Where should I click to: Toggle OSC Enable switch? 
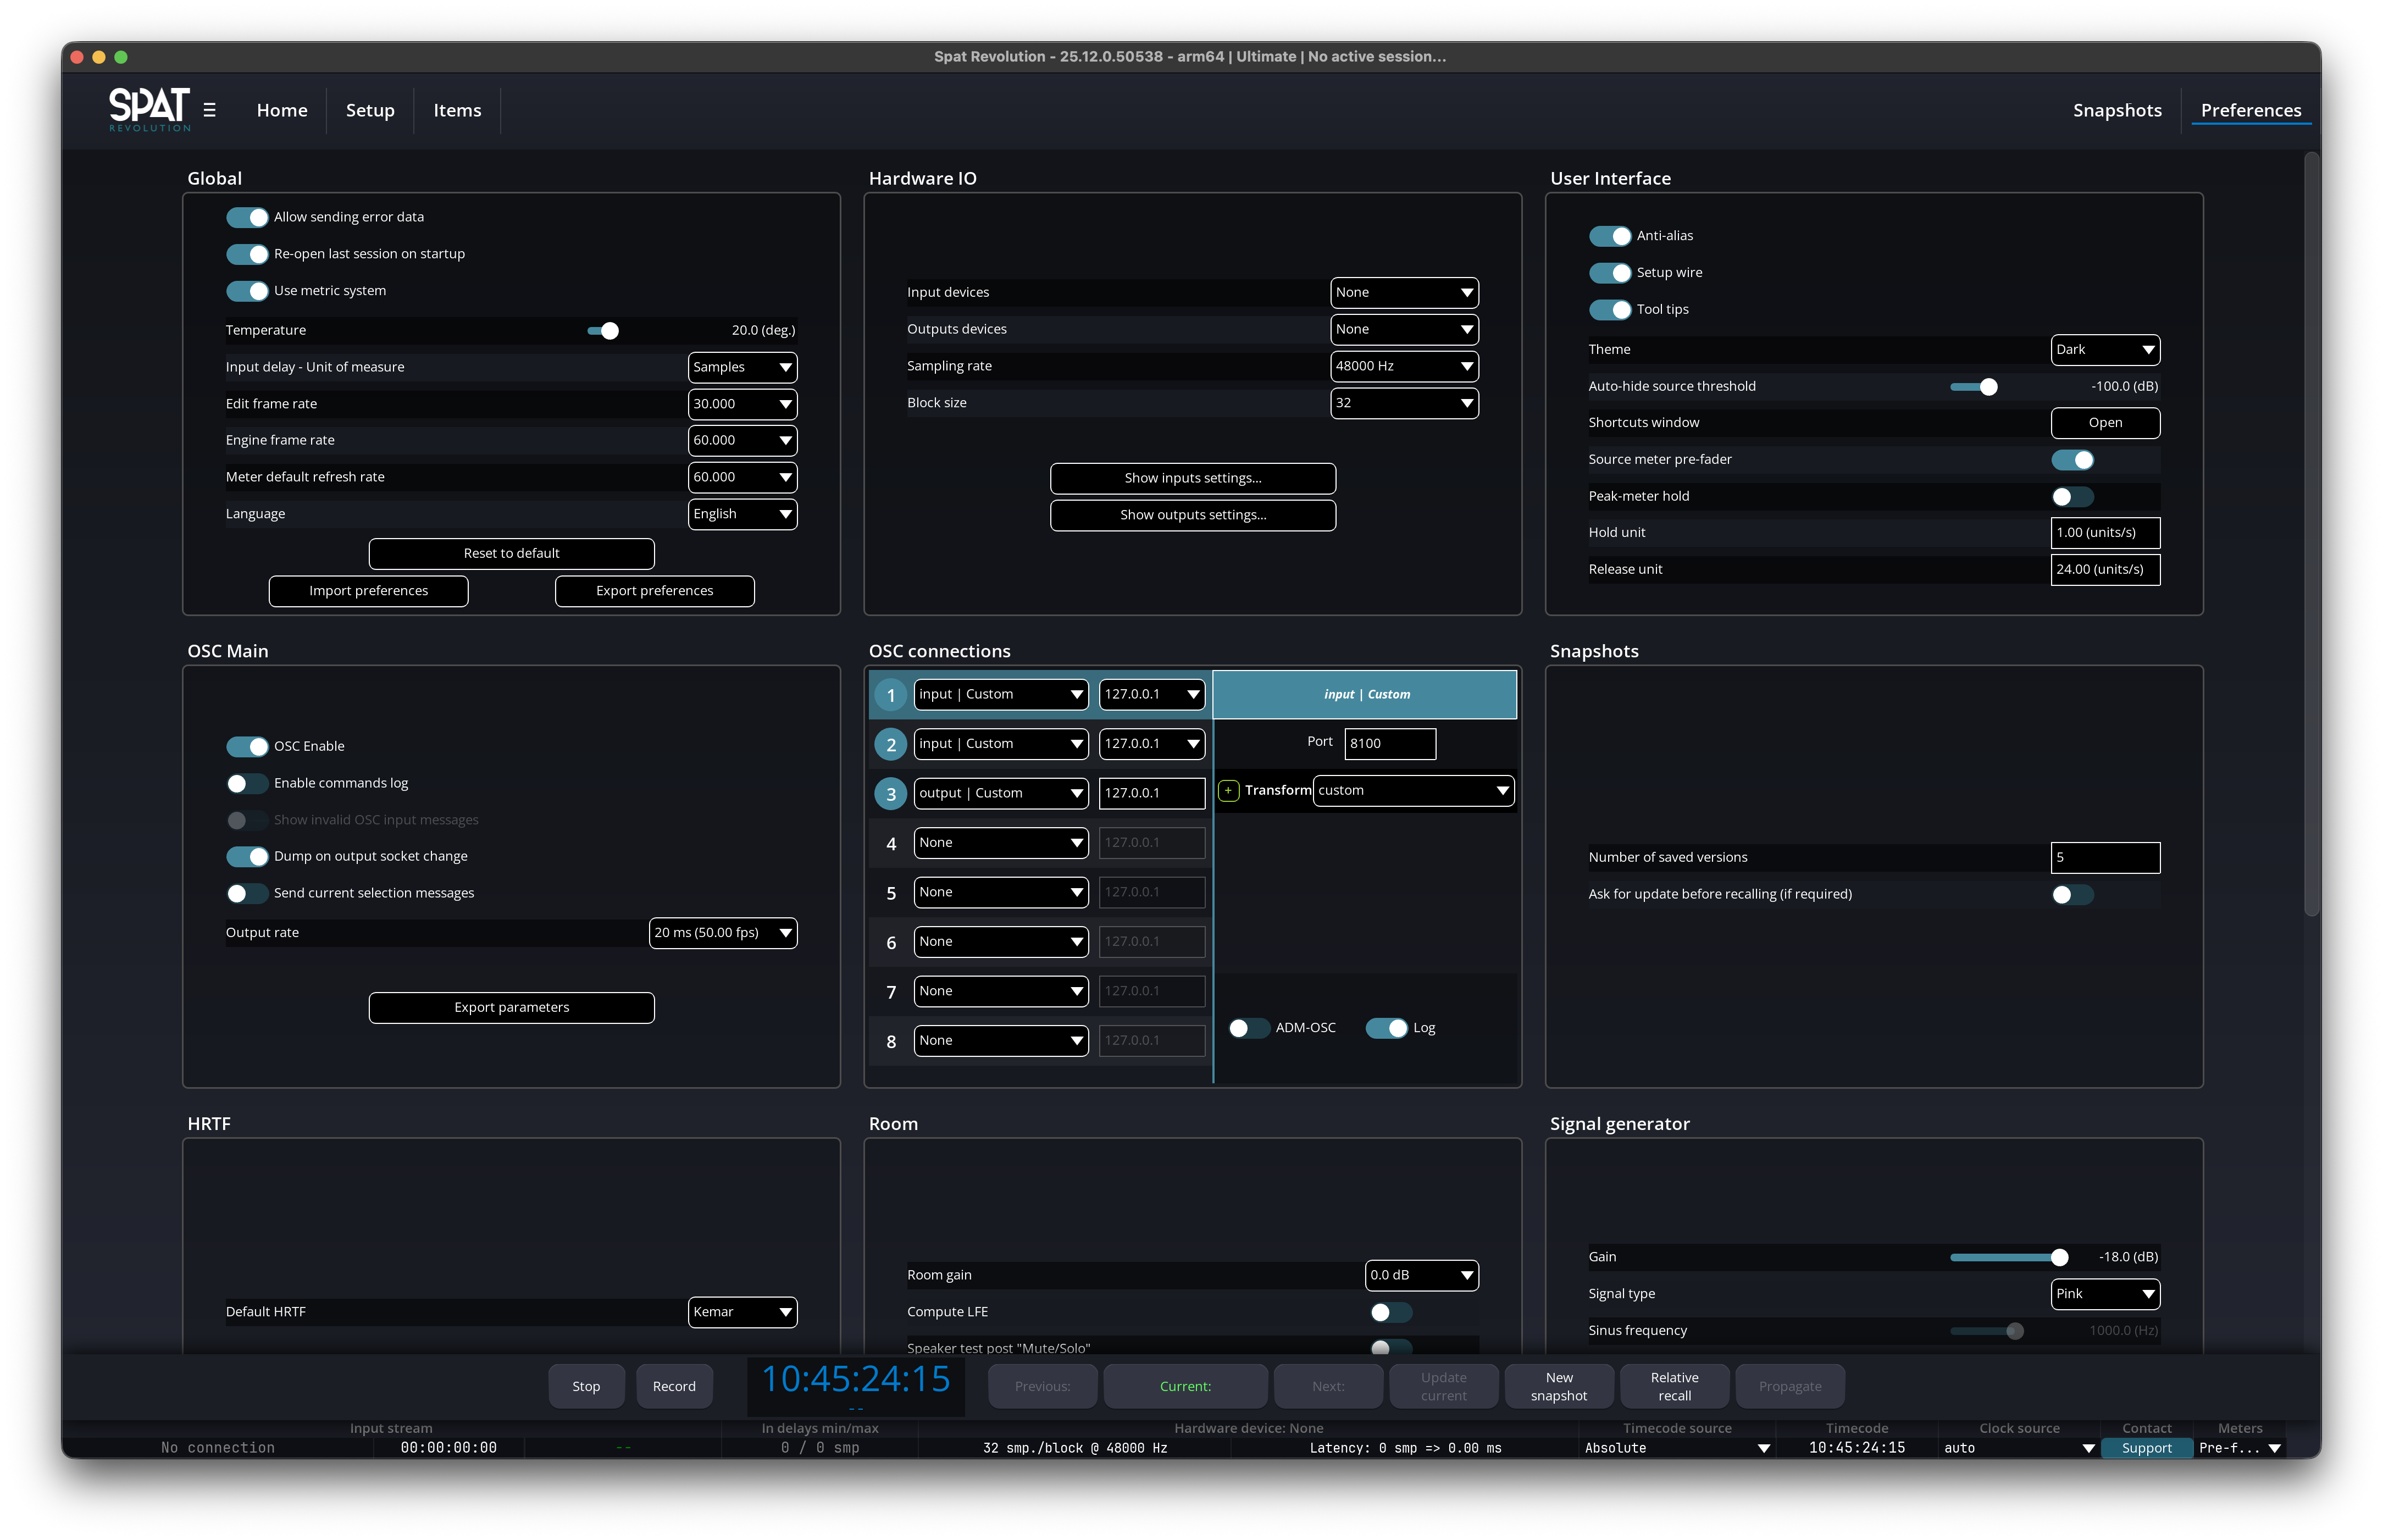[x=247, y=747]
